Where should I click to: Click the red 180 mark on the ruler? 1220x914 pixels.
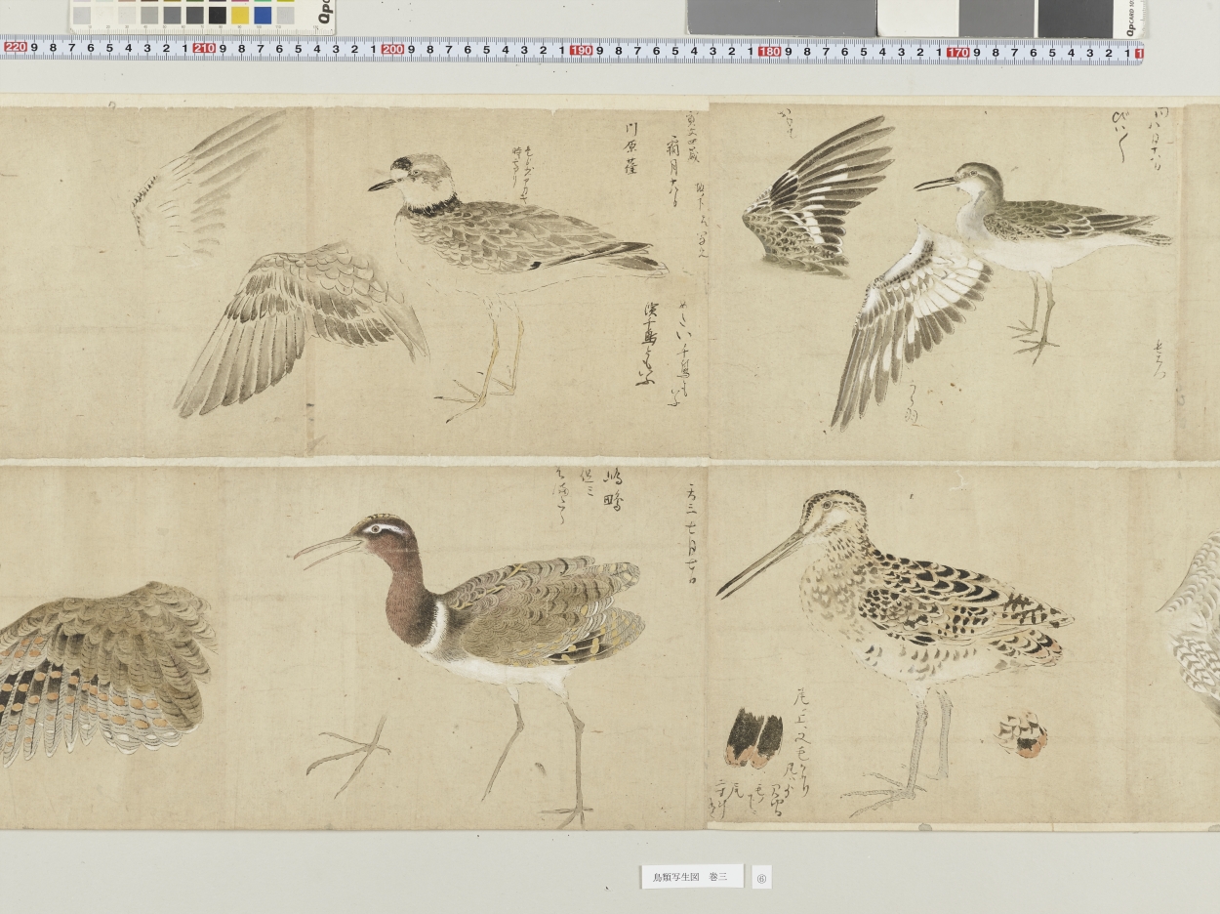click(x=769, y=51)
